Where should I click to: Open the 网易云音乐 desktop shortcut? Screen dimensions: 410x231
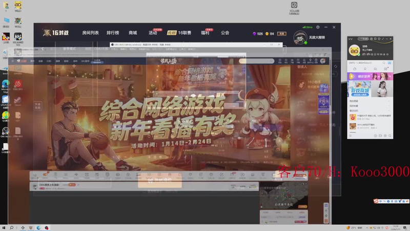[x=18, y=85]
